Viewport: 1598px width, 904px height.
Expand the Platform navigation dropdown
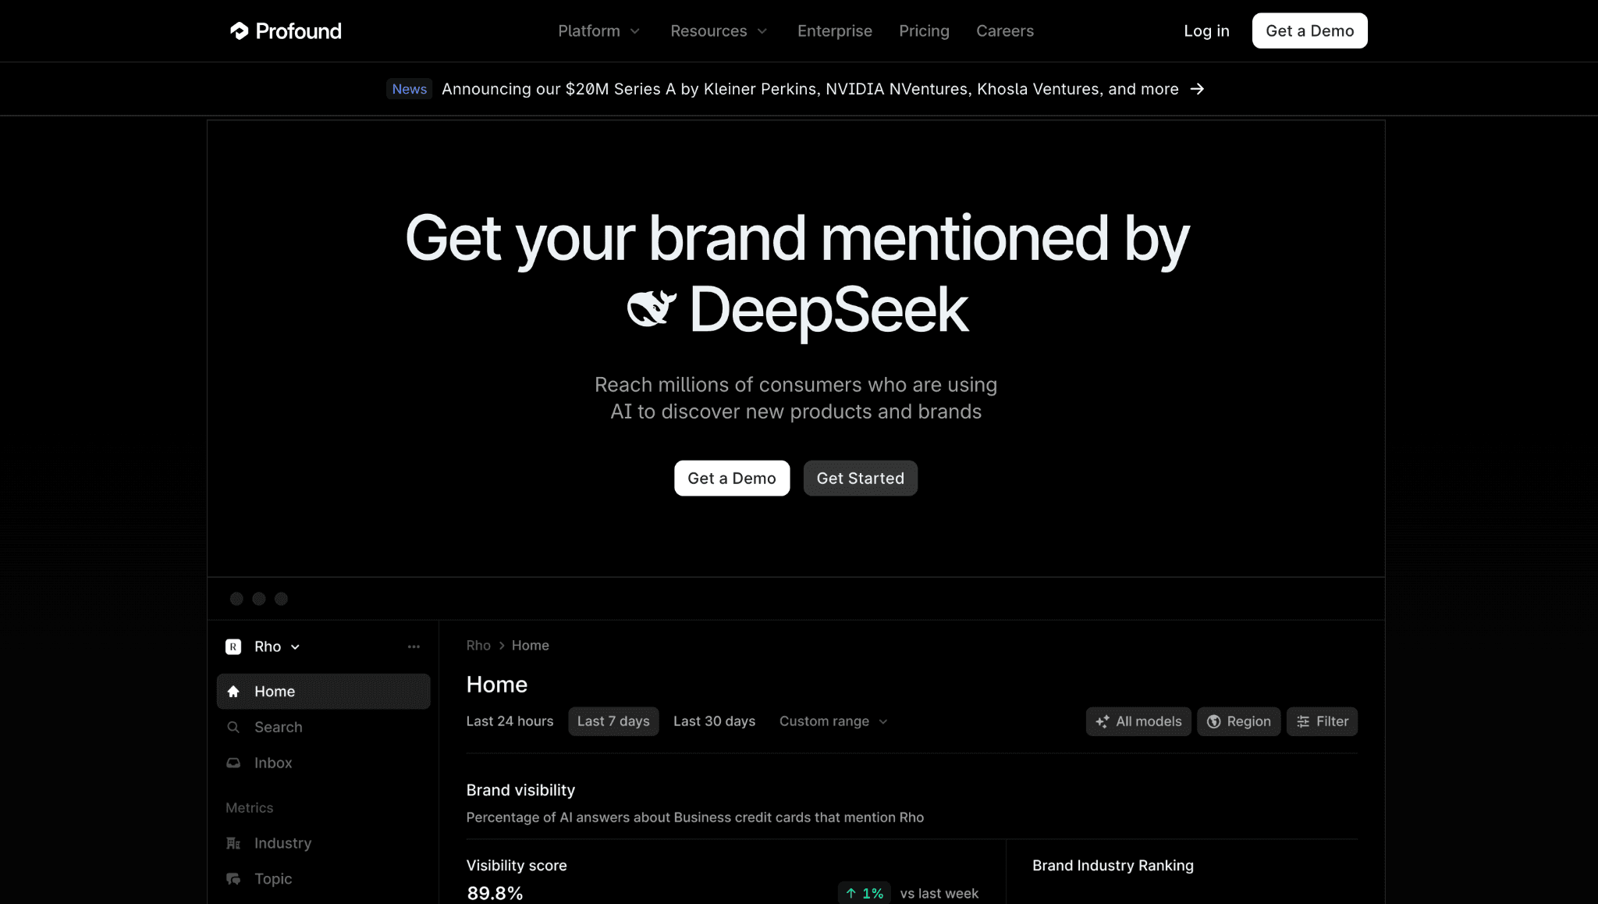tap(599, 31)
